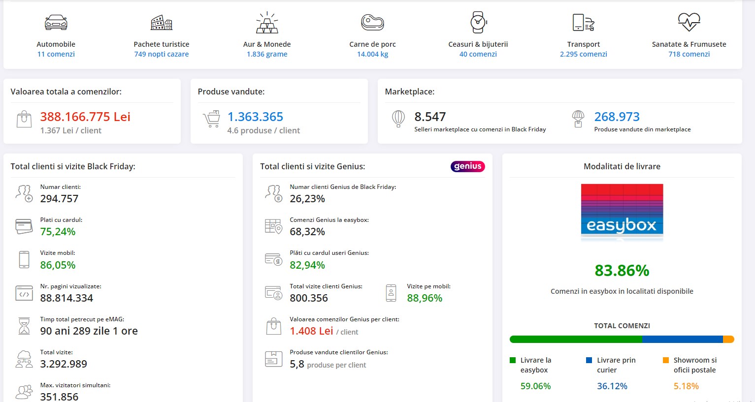
Task: Click the green Livrare la easybox legend square
Action: click(513, 360)
